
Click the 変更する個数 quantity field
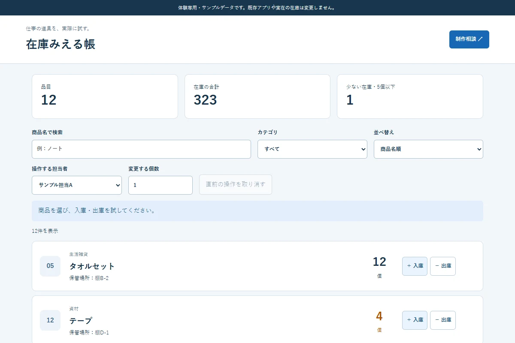tap(161, 185)
